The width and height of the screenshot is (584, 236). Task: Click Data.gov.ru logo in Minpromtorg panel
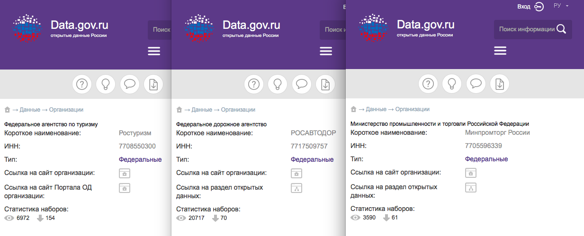tap(373, 29)
